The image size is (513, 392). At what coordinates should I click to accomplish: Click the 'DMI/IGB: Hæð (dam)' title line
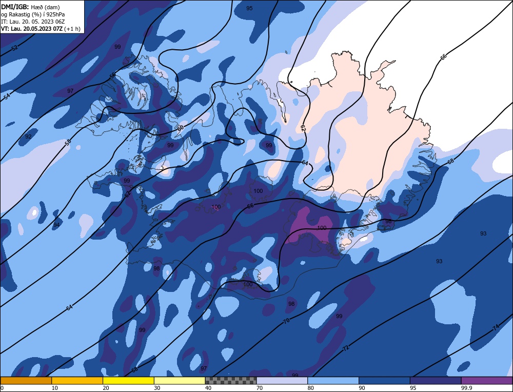(x=30, y=7)
